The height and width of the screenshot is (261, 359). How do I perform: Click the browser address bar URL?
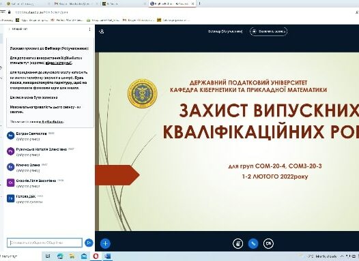click(x=42, y=12)
